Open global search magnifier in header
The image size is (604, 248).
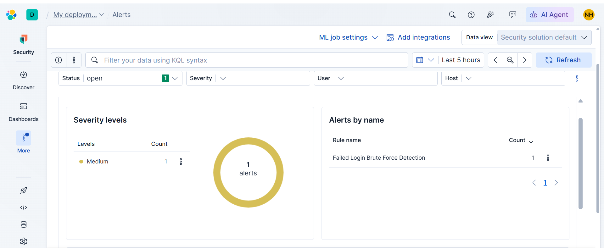coord(452,15)
